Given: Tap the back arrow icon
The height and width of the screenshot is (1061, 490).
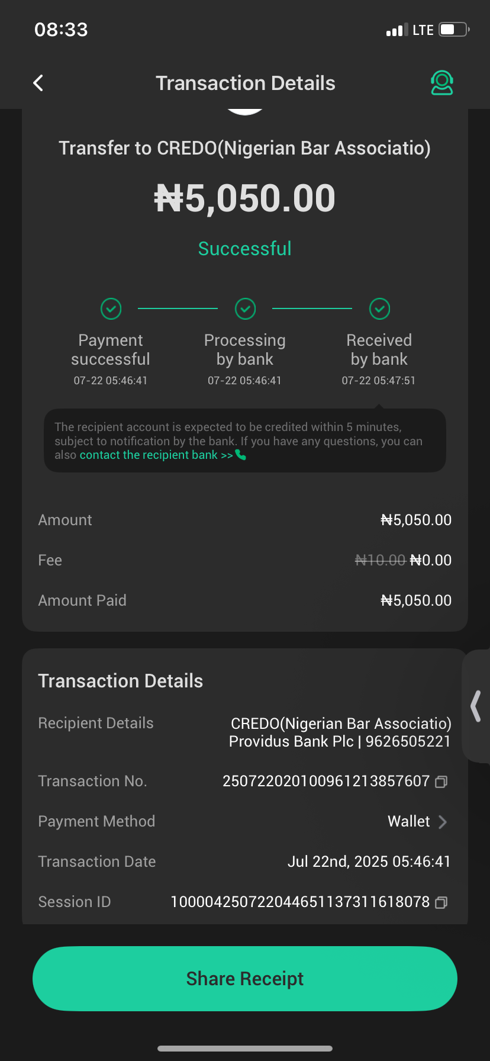Looking at the screenshot, I should [38, 83].
